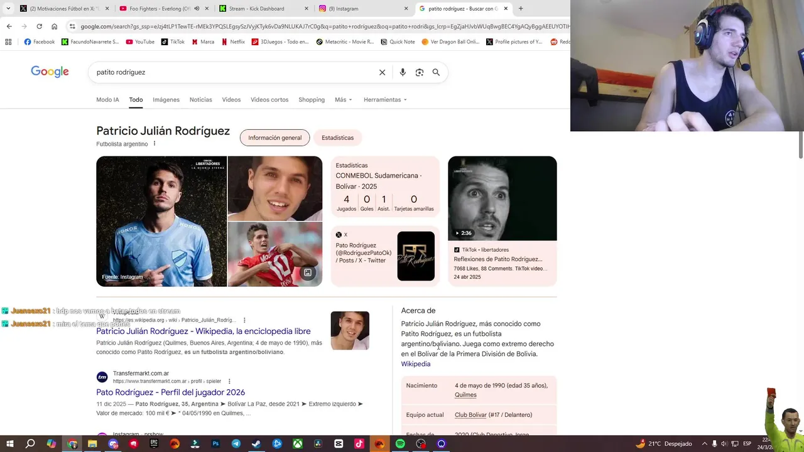This screenshot has width=804, height=452.
Task: Reload the current page
Action: [x=39, y=26]
